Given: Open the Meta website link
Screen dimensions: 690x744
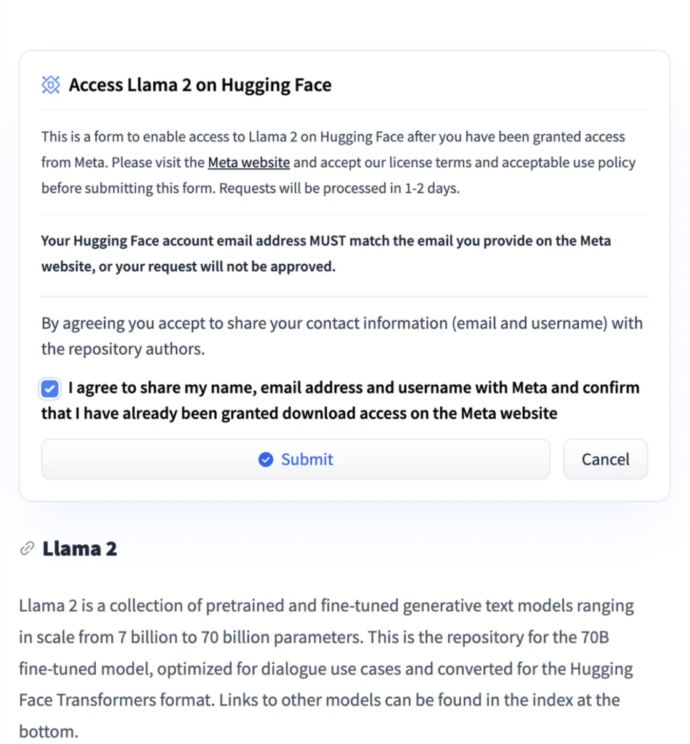Looking at the screenshot, I should [248, 162].
